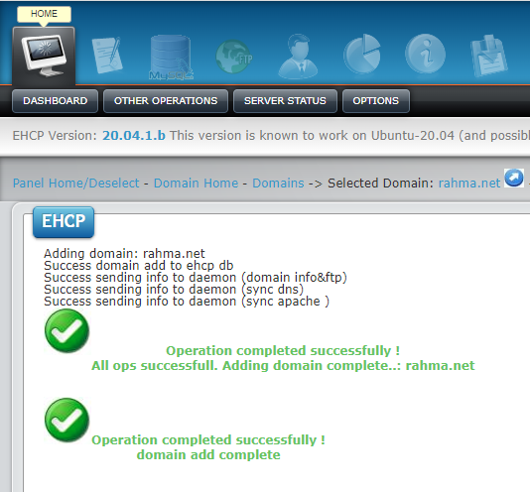
Task: Open the user account person icon
Action: click(298, 57)
